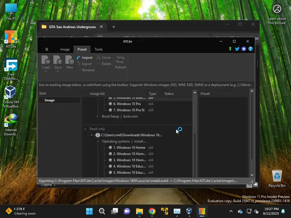This screenshot has height=218, width=291.
Task: Close the GTA San Andreas Explorer tab
Action: pos(101,27)
